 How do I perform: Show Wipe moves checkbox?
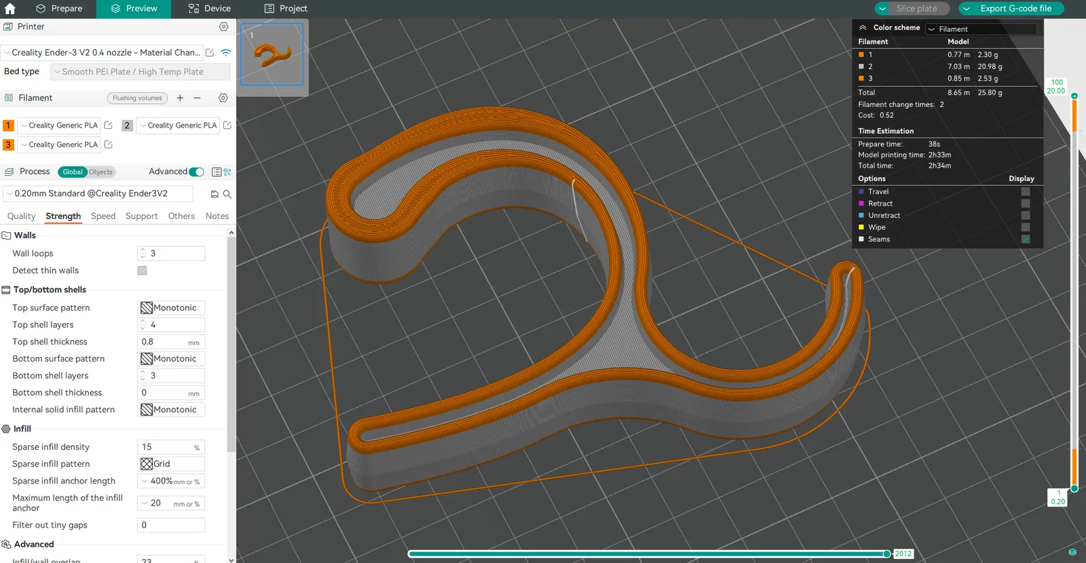[1026, 227]
